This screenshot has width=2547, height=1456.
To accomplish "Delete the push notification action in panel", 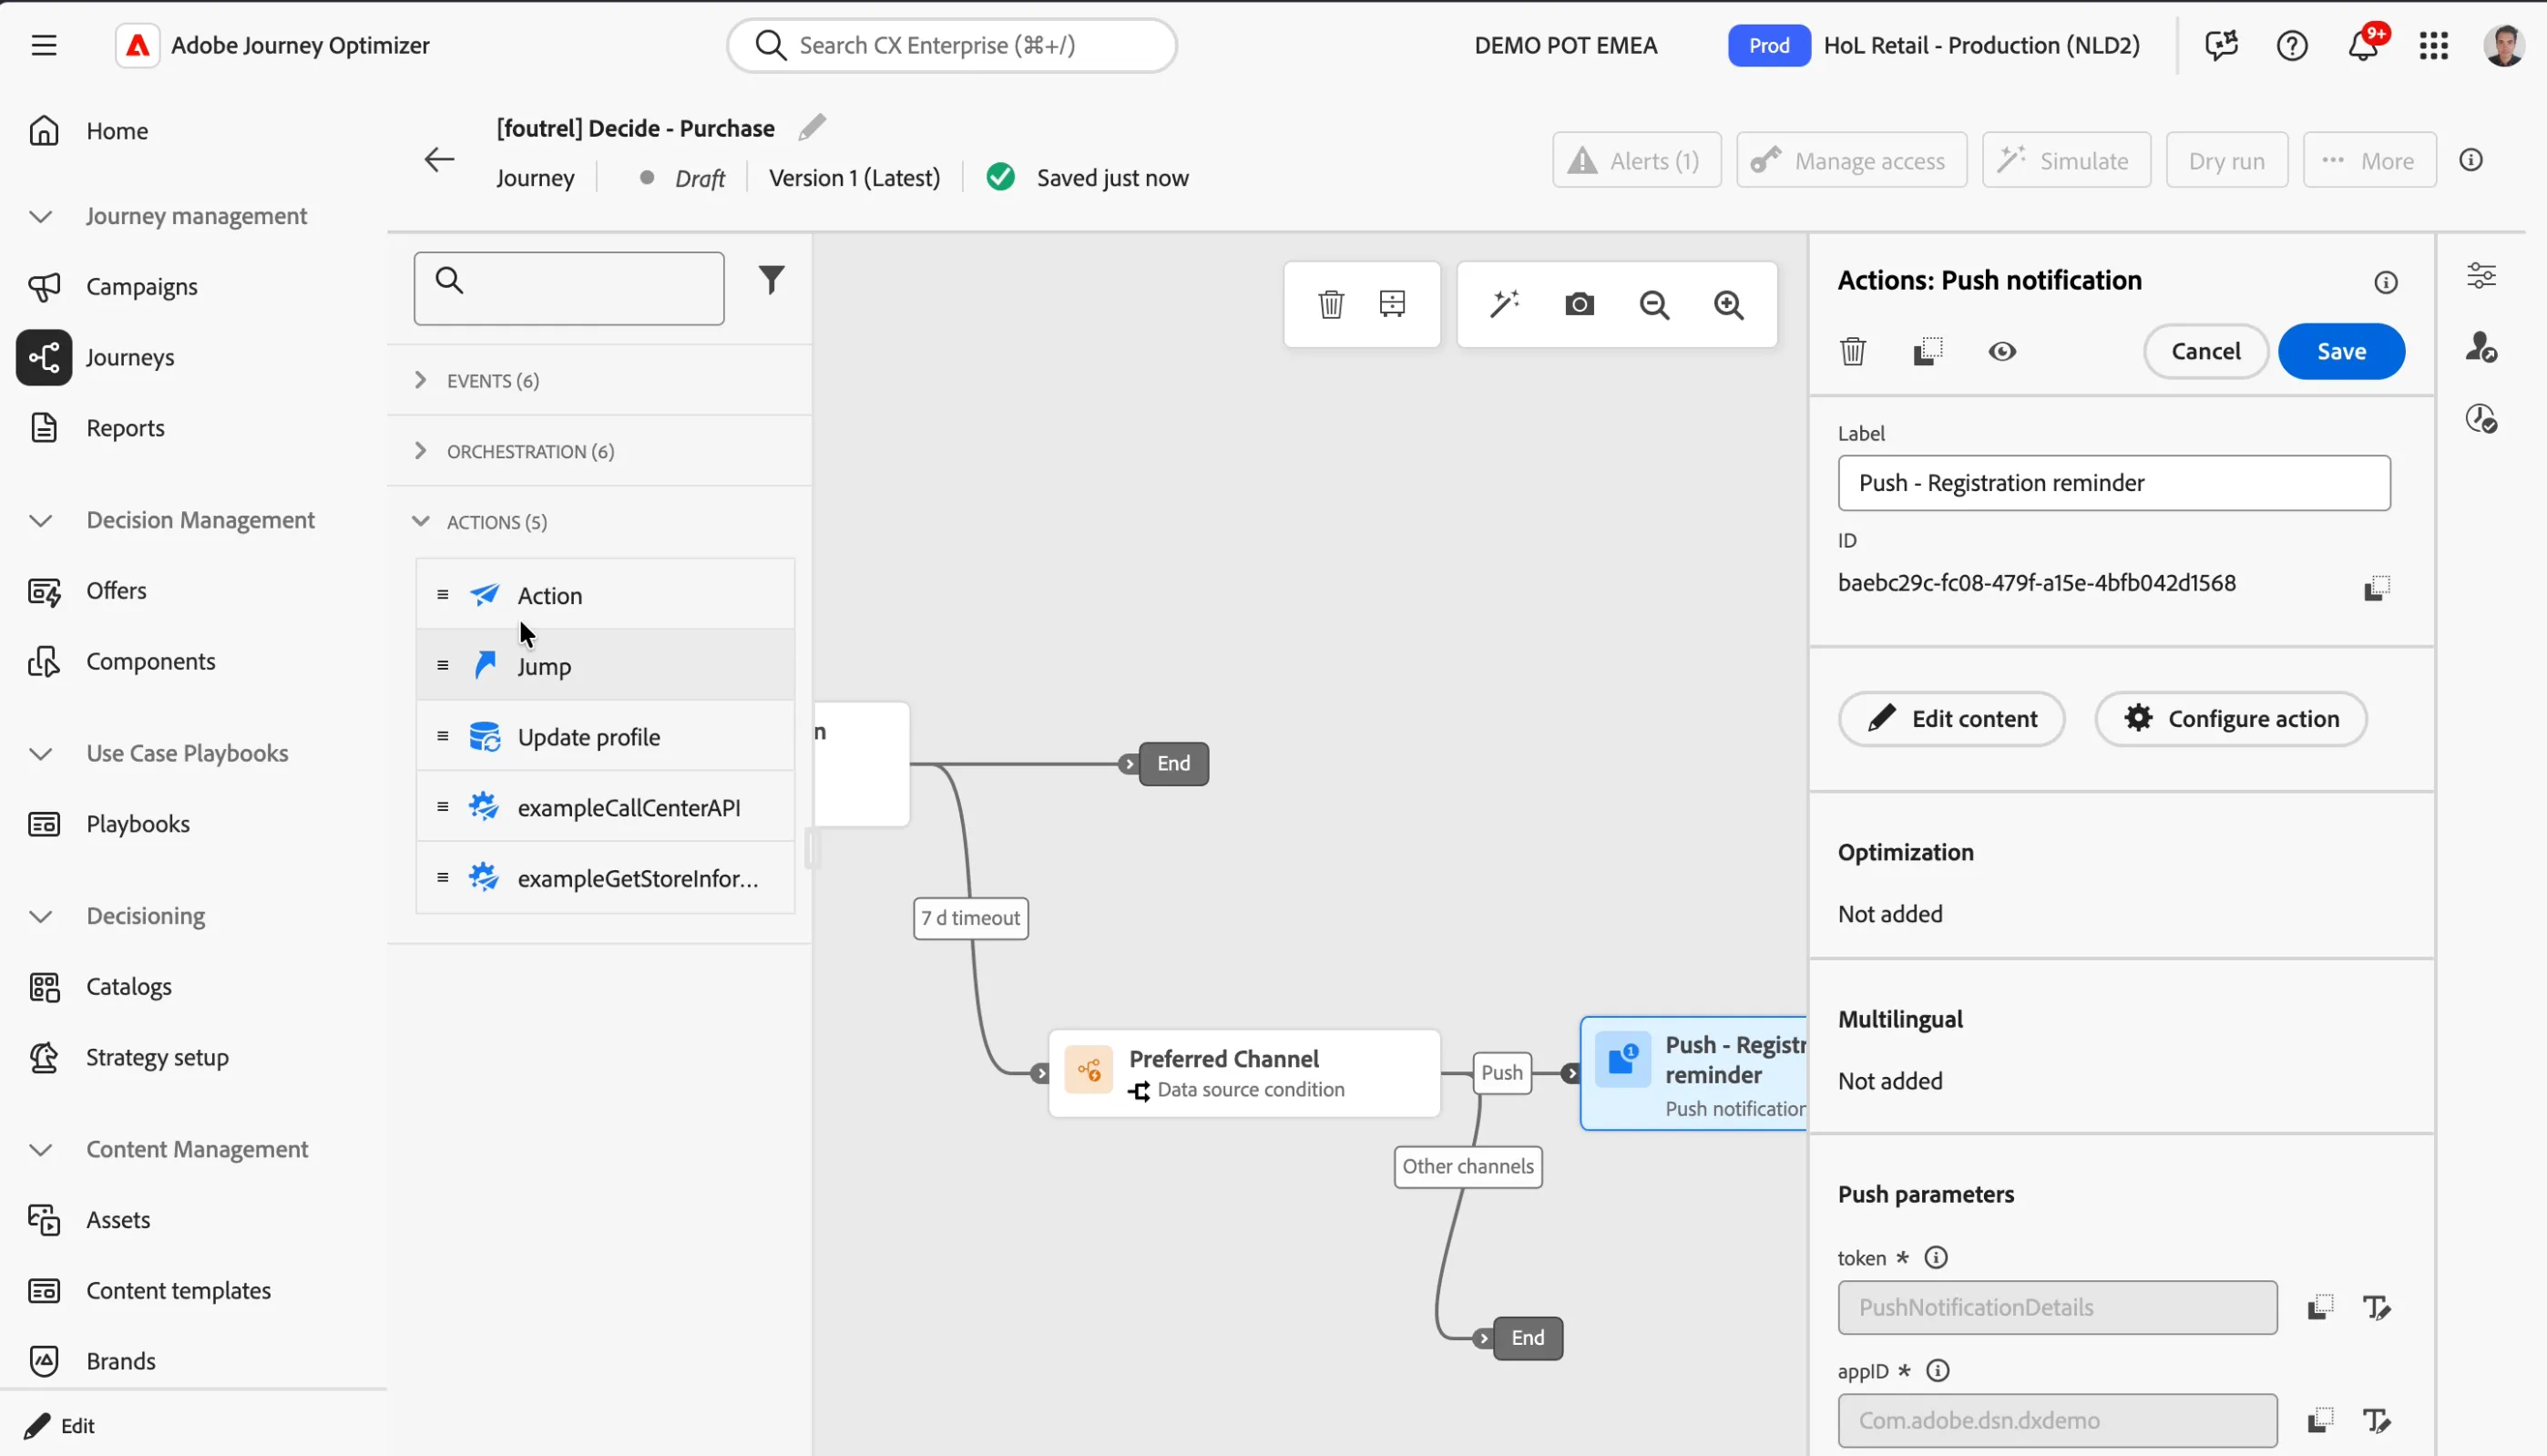I will point(1852,351).
